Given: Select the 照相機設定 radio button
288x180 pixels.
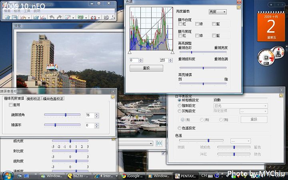Looking at the screenshot, I should click(x=180, y=100).
